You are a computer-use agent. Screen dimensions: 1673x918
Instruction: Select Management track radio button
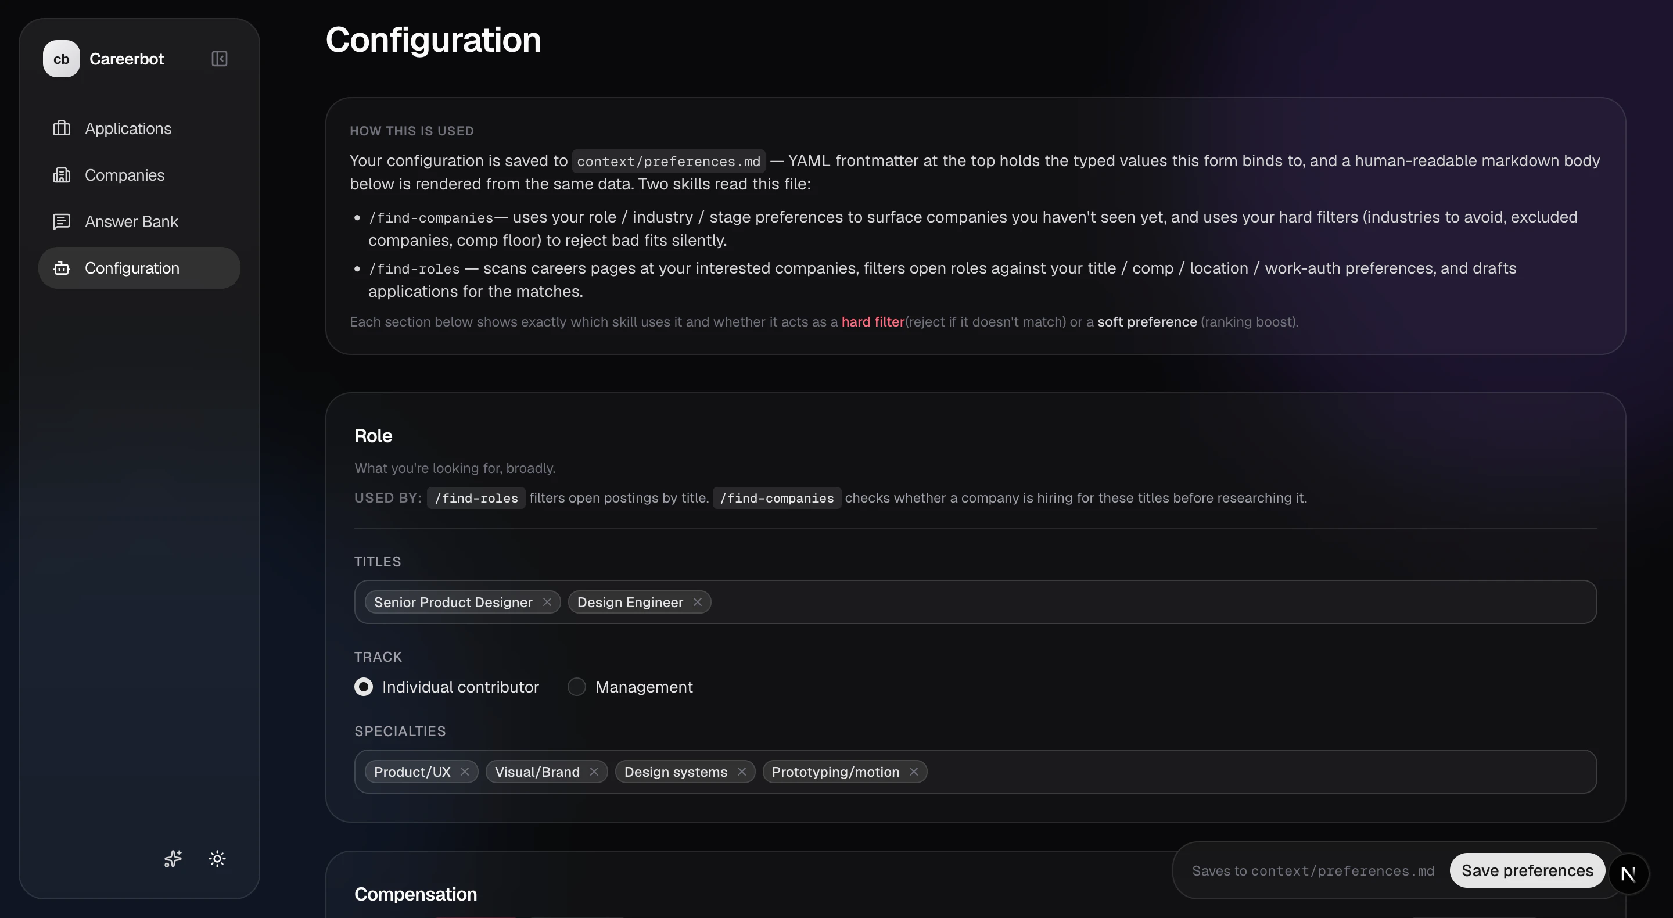point(577,687)
